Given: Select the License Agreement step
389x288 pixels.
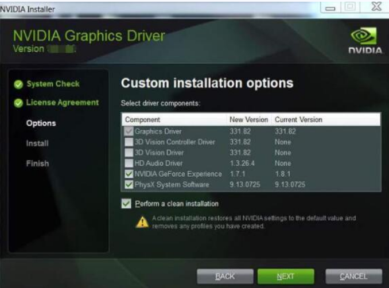Looking at the screenshot, I should (63, 103).
